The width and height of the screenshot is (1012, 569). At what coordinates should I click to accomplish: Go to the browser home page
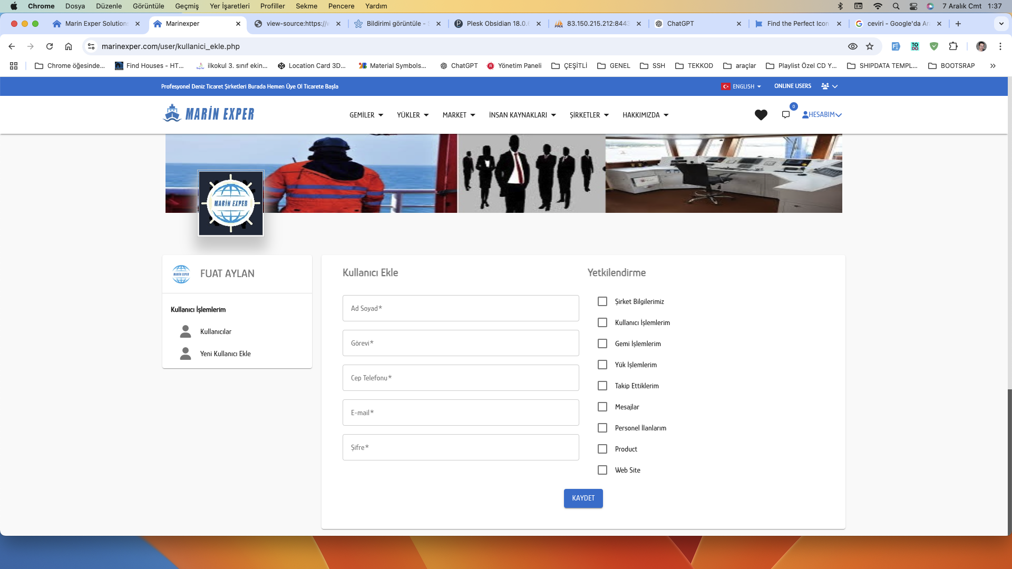click(69, 46)
